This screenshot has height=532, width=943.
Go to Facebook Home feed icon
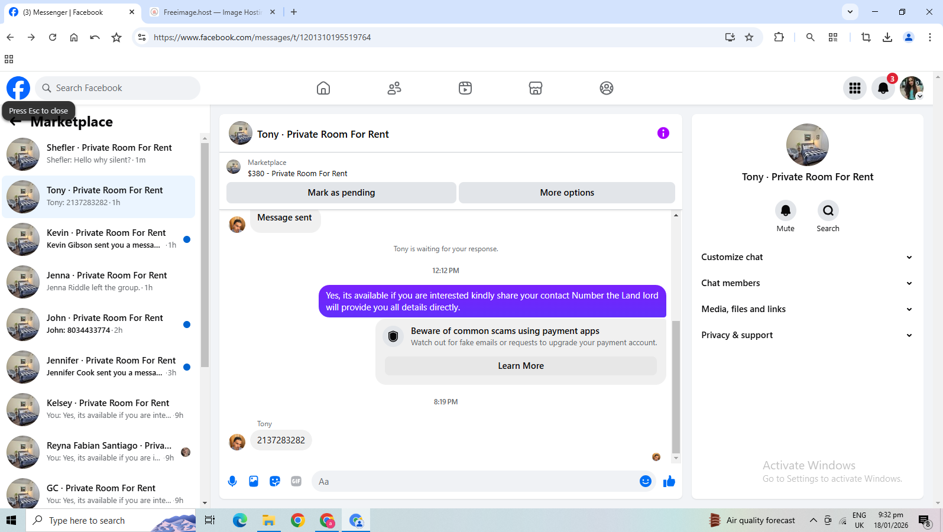click(323, 88)
